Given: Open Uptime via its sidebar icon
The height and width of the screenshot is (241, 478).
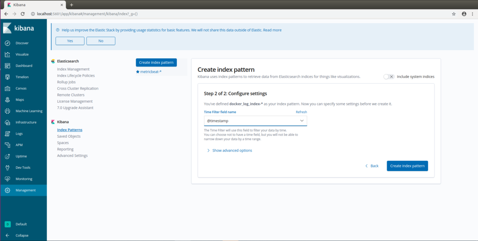Looking at the screenshot, I should 8,156.
